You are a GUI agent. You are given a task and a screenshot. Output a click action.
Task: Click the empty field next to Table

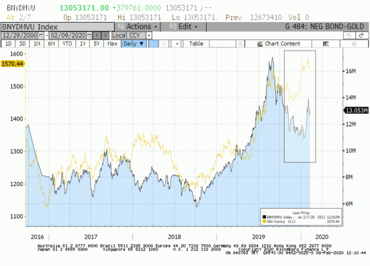pos(223,44)
